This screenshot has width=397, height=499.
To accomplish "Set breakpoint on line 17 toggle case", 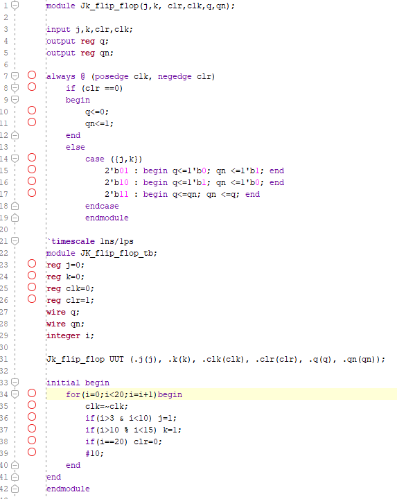I will pyautogui.click(x=32, y=193).
